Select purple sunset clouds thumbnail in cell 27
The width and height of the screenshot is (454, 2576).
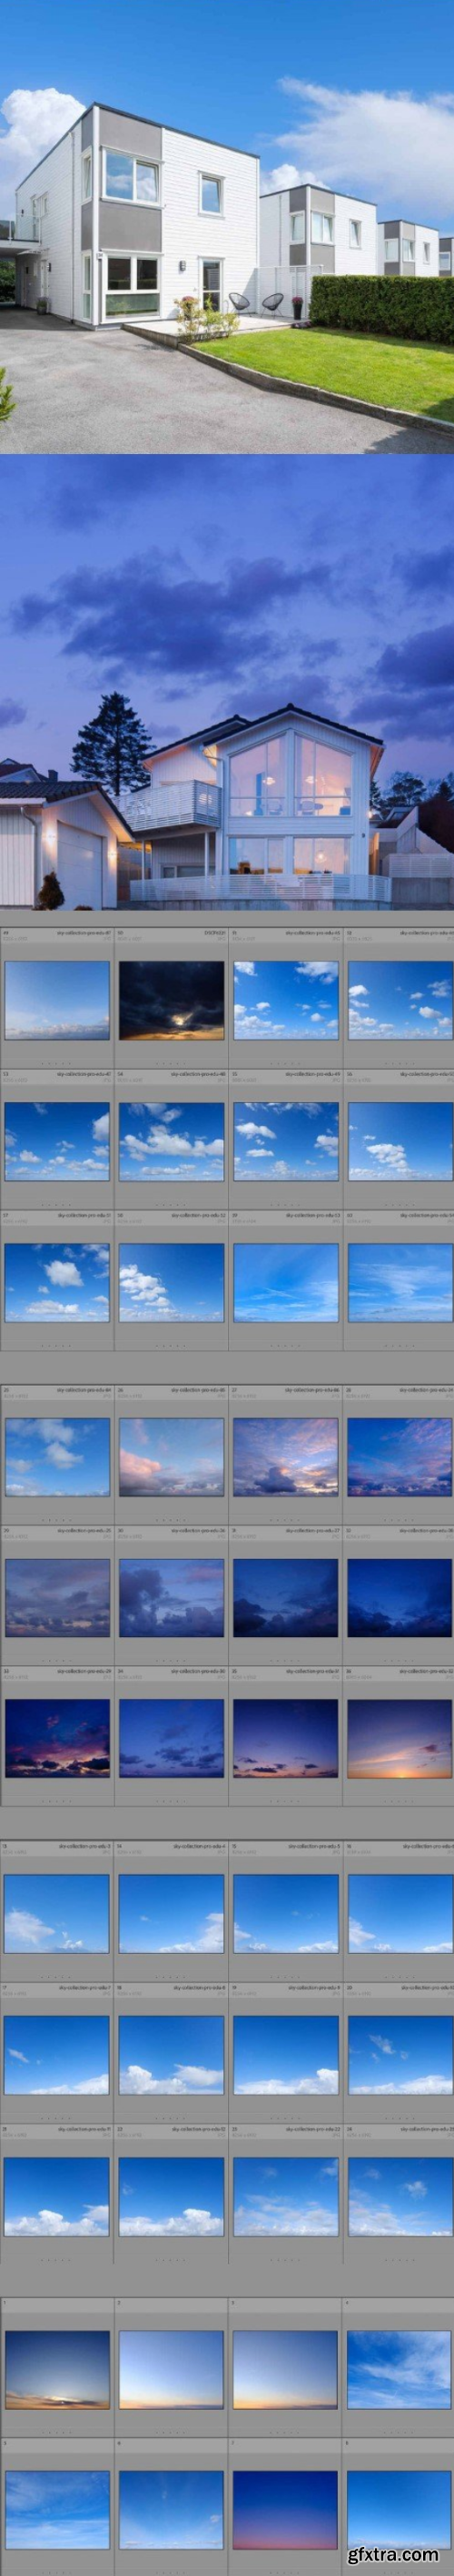285,1457
